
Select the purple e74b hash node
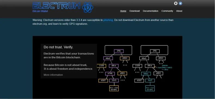(x=110, y=74)
